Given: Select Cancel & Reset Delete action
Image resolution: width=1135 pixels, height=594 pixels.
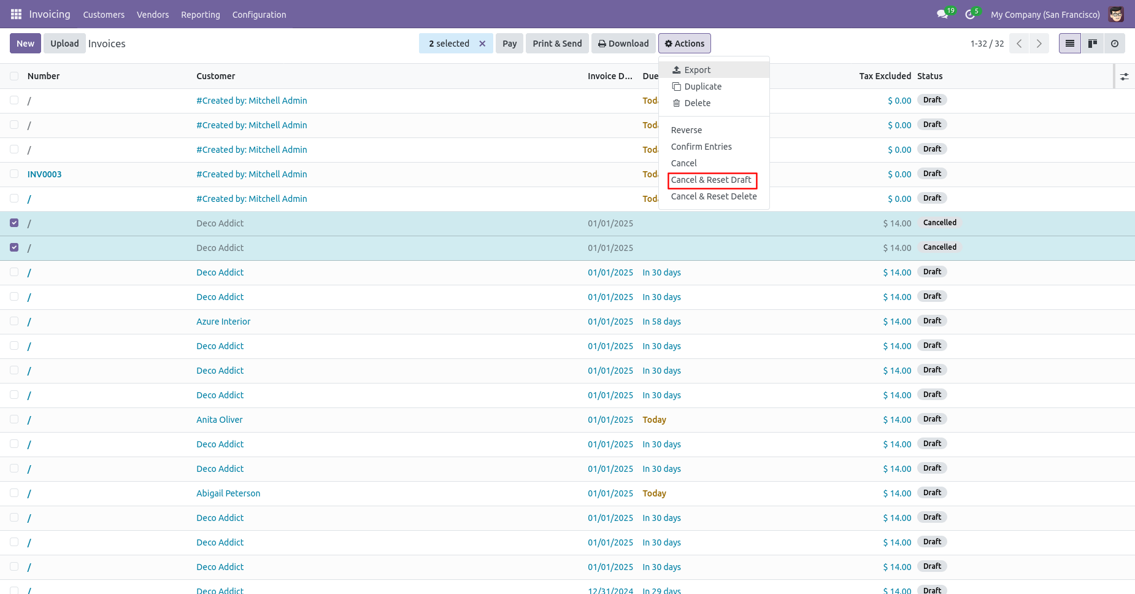Looking at the screenshot, I should pyautogui.click(x=714, y=196).
